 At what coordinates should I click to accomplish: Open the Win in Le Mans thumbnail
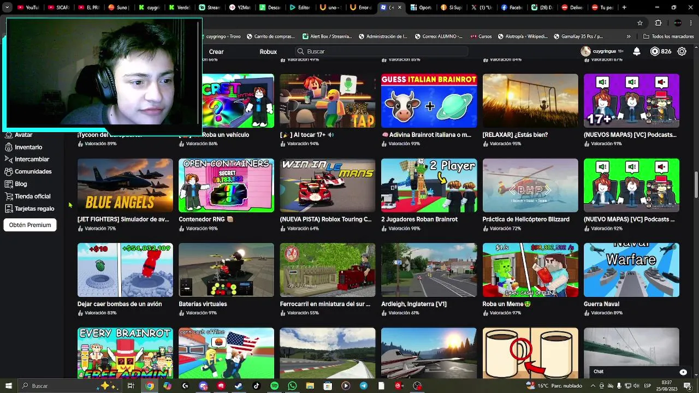(328, 185)
